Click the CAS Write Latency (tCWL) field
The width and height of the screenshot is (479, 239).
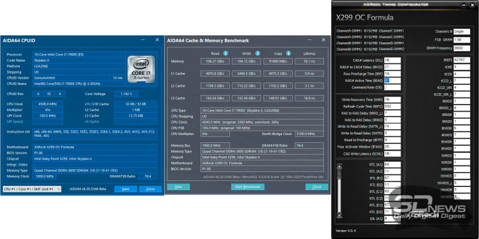pyautogui.click(x=392, y=154)
